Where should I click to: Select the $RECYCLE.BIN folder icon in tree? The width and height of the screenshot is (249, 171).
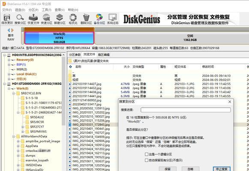pos(18,93)
